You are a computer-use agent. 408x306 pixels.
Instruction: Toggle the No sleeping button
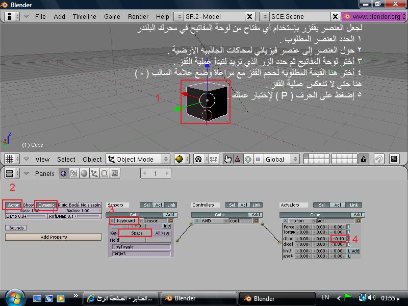[91, 205]
